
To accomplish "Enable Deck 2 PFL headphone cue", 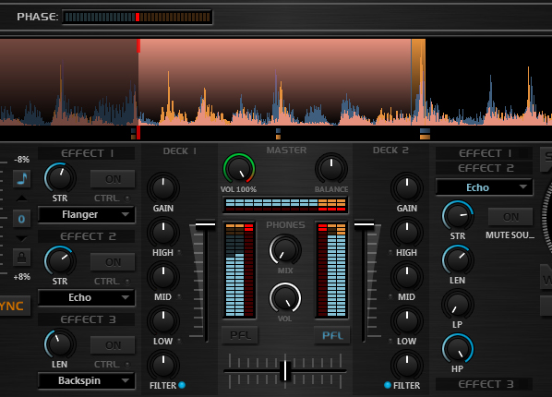I will (332, 335).
